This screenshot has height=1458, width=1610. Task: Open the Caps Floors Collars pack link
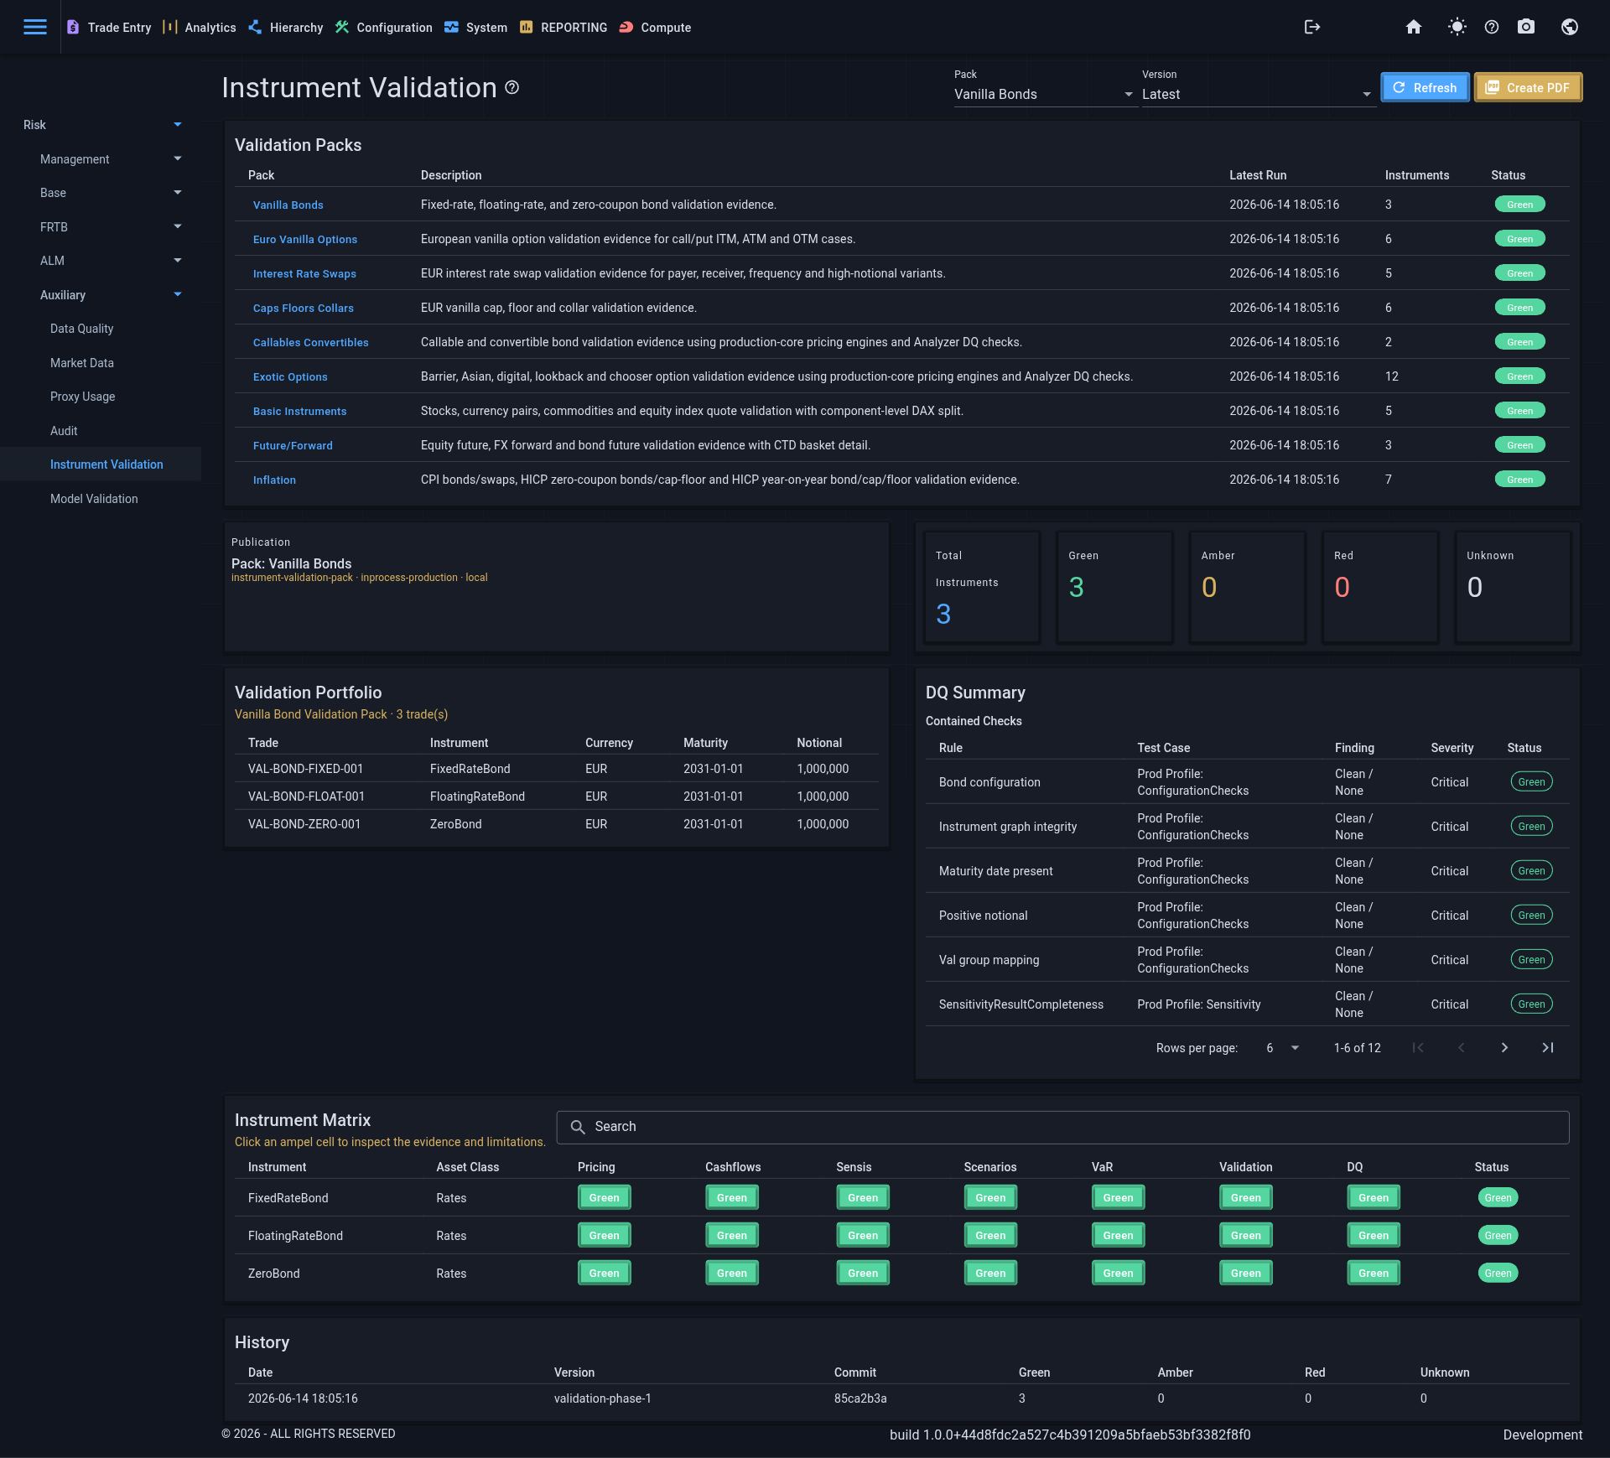[304, 309]
